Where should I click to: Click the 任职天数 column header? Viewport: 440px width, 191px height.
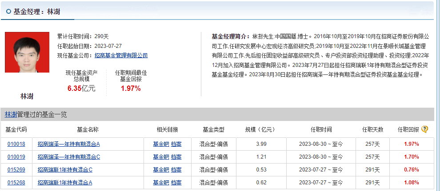tap(372, 129)
